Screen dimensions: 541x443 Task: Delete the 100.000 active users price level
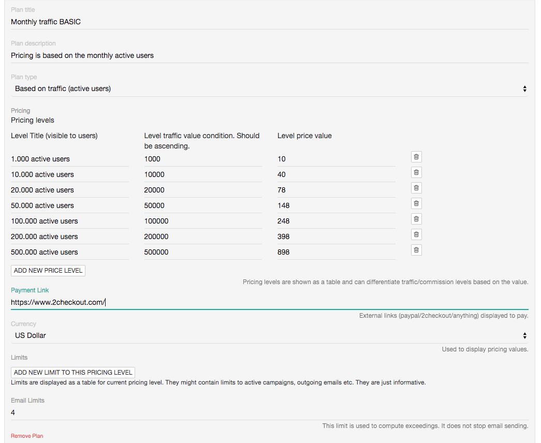tap(416, 219)
